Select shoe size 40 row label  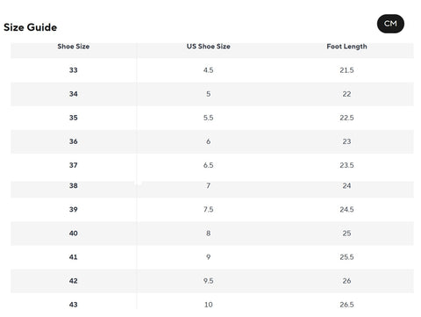pyautogui.click(x=74, y=234)
